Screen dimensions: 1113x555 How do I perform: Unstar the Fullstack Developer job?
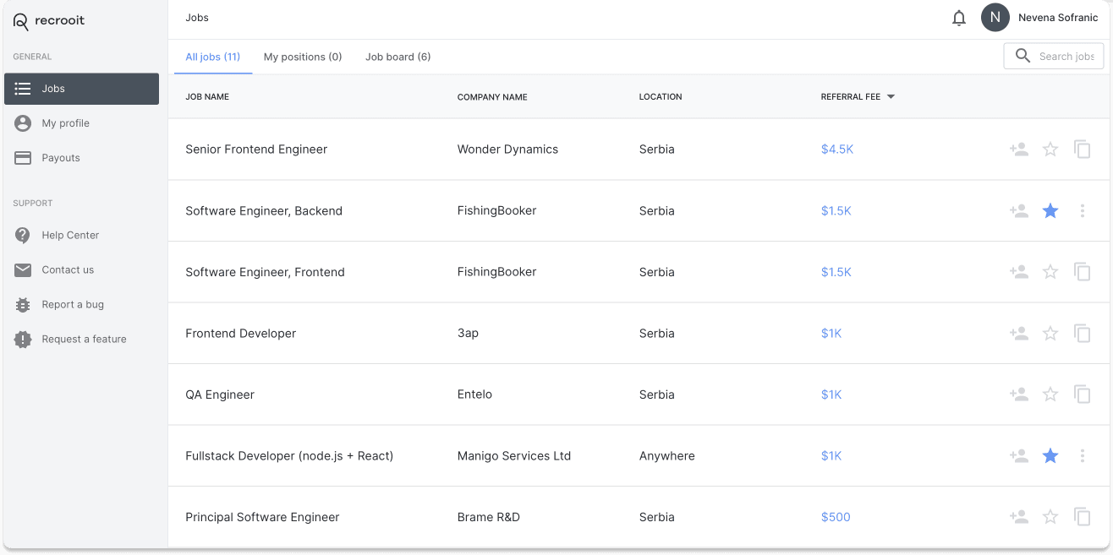tap(1050, 456)
